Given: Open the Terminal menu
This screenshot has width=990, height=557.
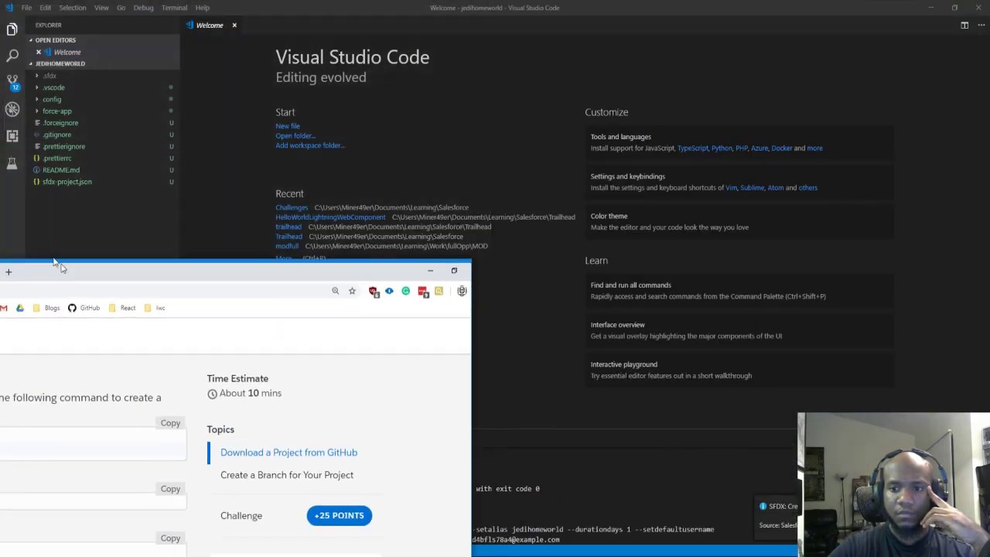Looking at the screenshot, I should point(174,8).
